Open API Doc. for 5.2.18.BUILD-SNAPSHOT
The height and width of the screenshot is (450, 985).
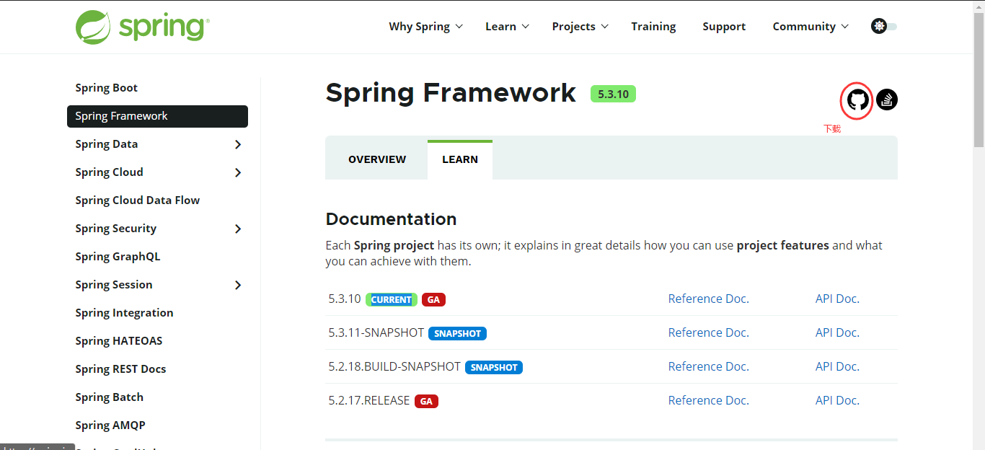(x=837, y=366)
